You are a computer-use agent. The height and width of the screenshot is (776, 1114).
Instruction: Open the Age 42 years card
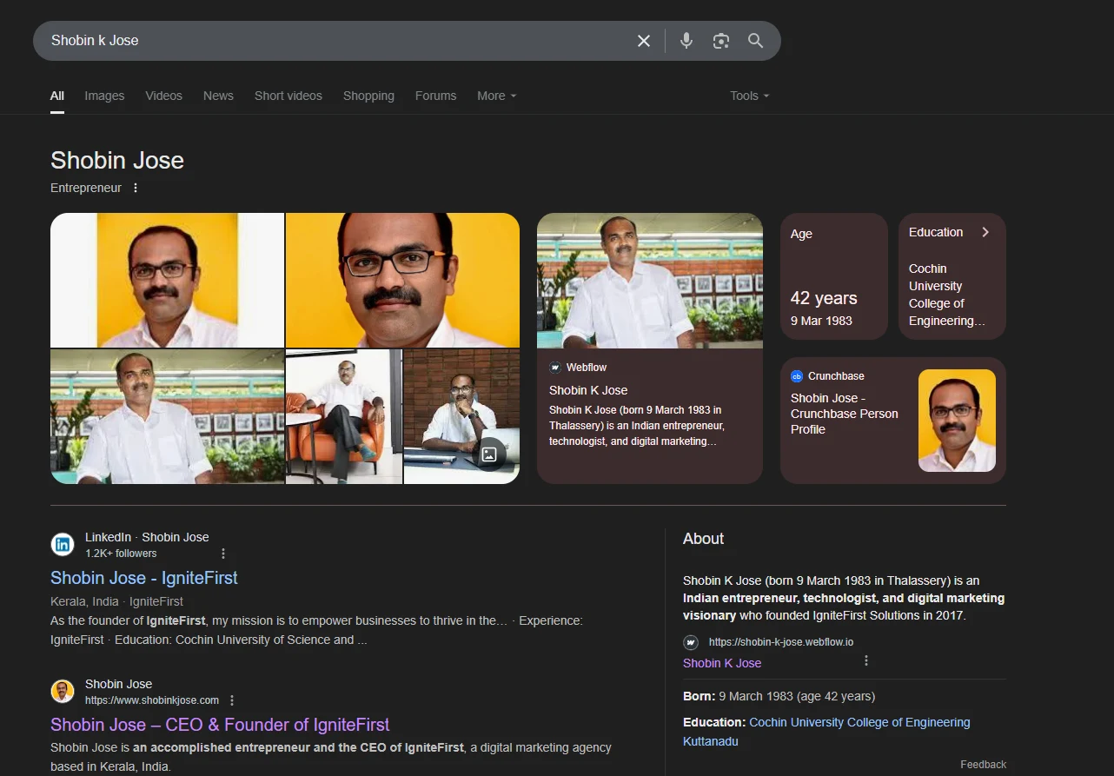pyautogui.click(x=834, y=276)
